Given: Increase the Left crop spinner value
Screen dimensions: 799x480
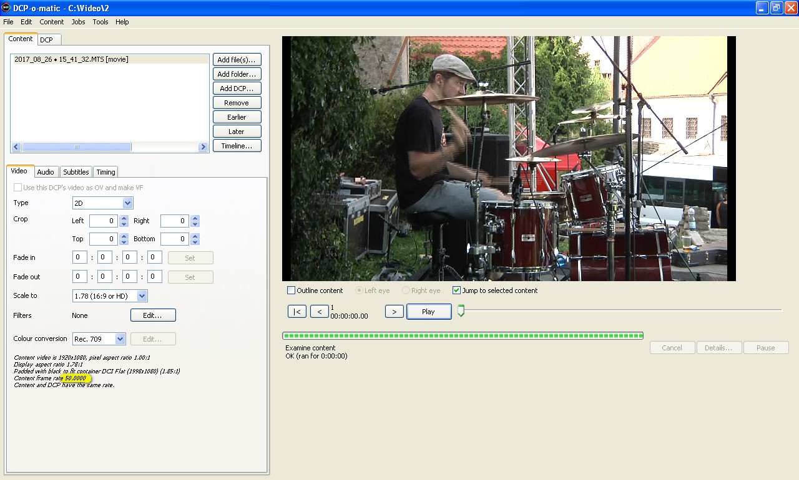Looking at the screenshot, I should [124, 218].
